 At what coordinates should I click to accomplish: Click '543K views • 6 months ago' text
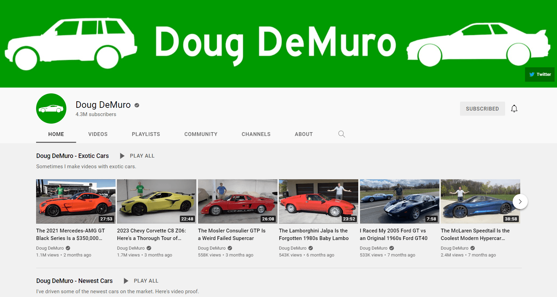click(306, 255)
